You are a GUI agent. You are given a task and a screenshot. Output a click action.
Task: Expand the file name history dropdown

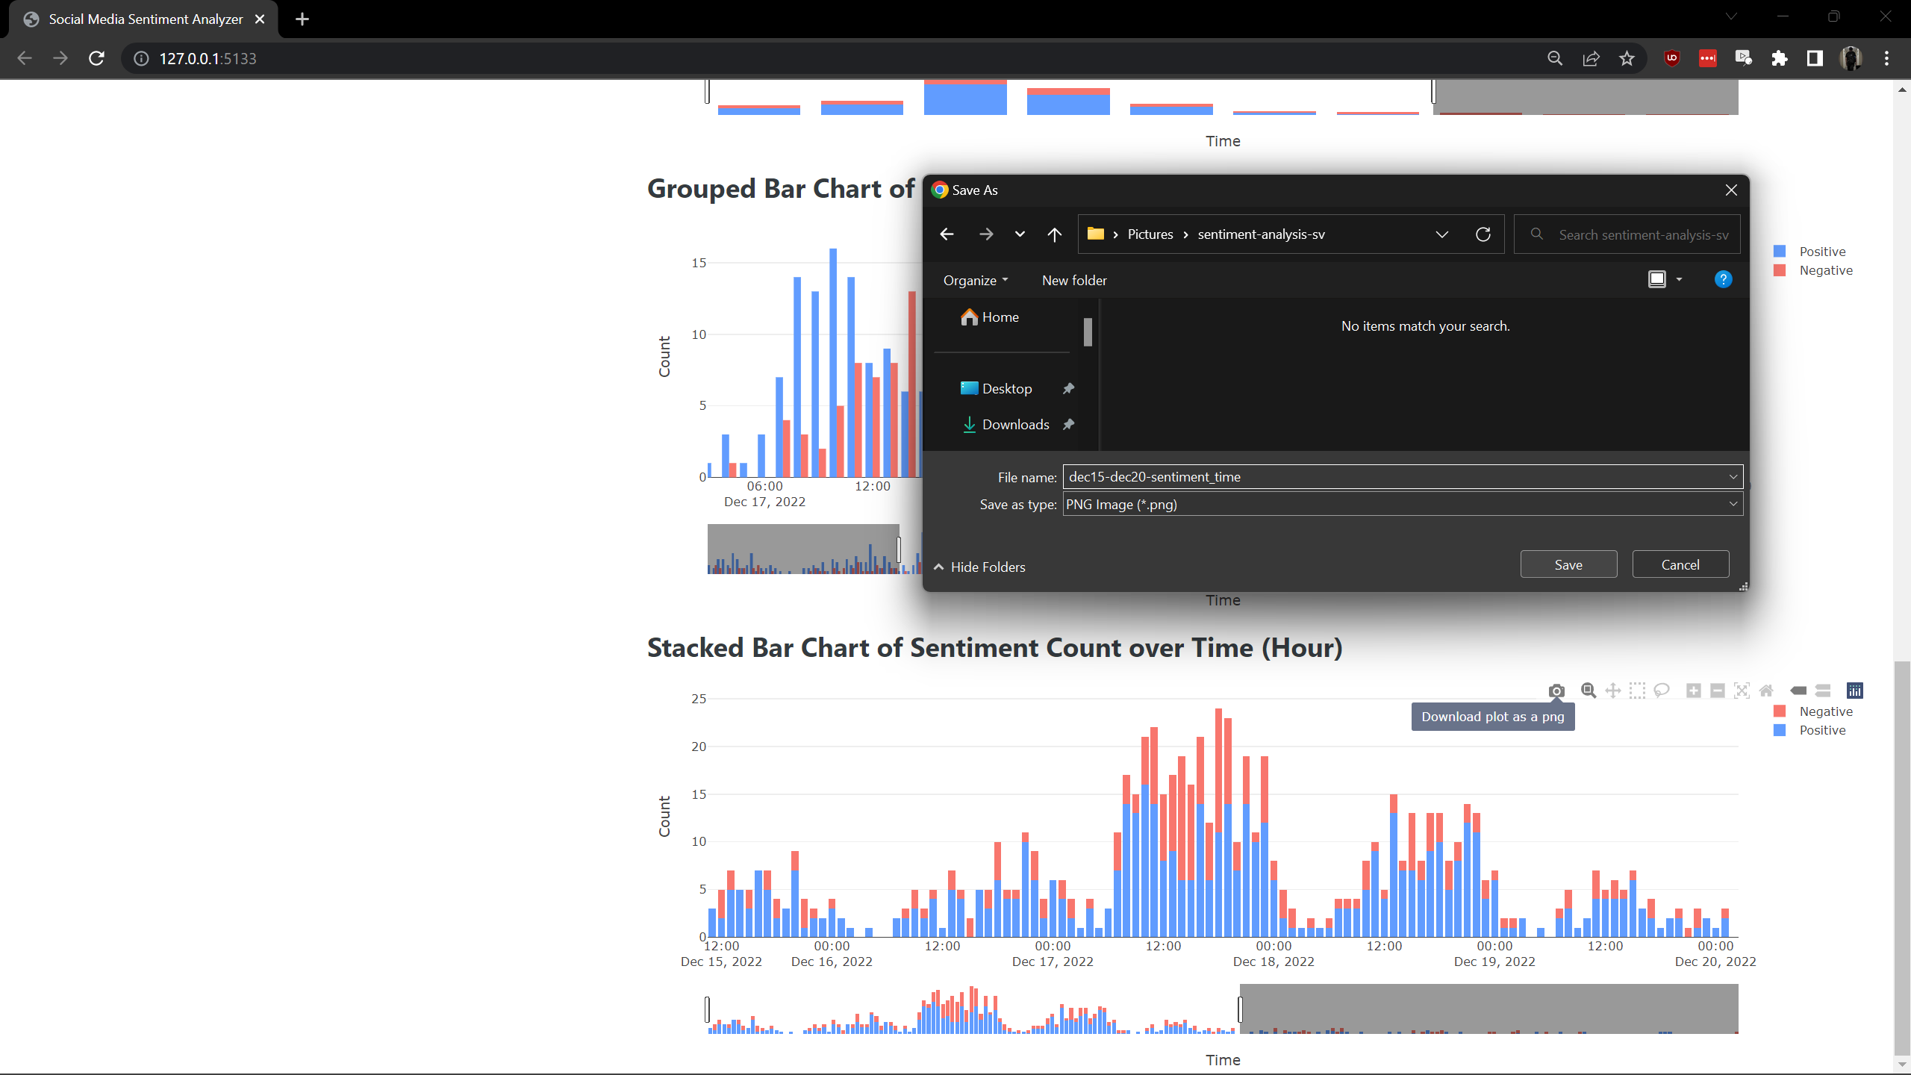tap(1732, 476)
